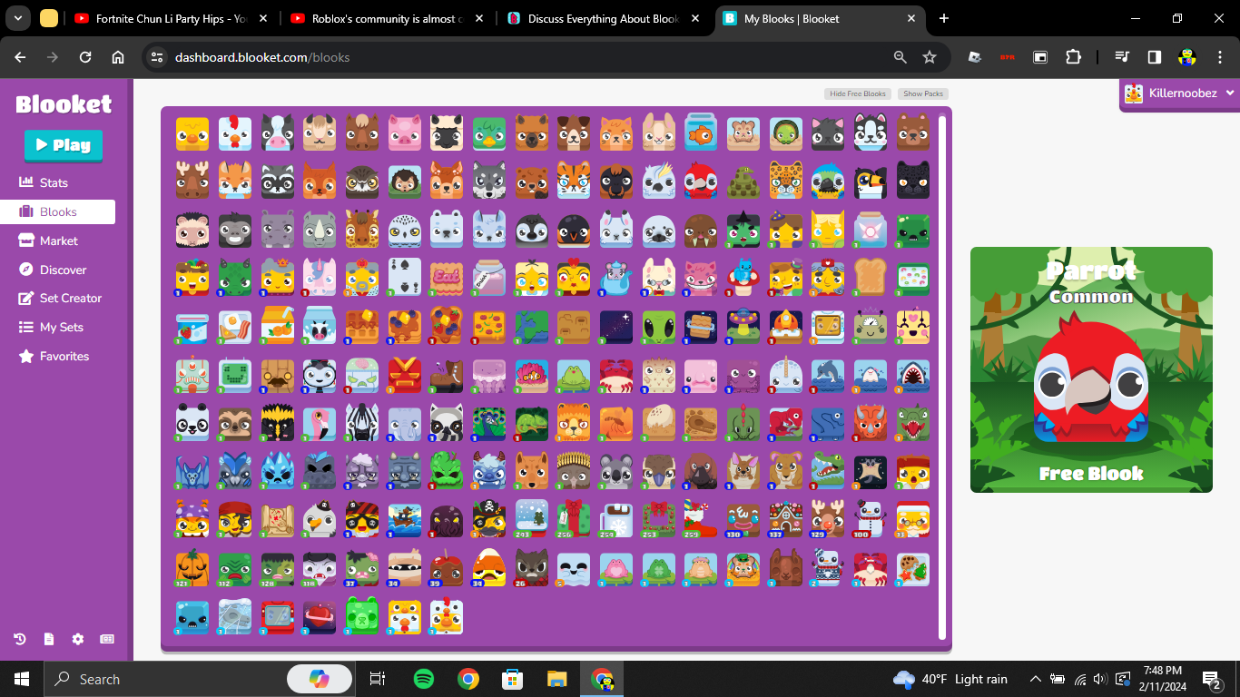This screenshot has height=697, width=1240.
Task: Select the Snowman blook in the grid
Action: (x=871, y=518)
